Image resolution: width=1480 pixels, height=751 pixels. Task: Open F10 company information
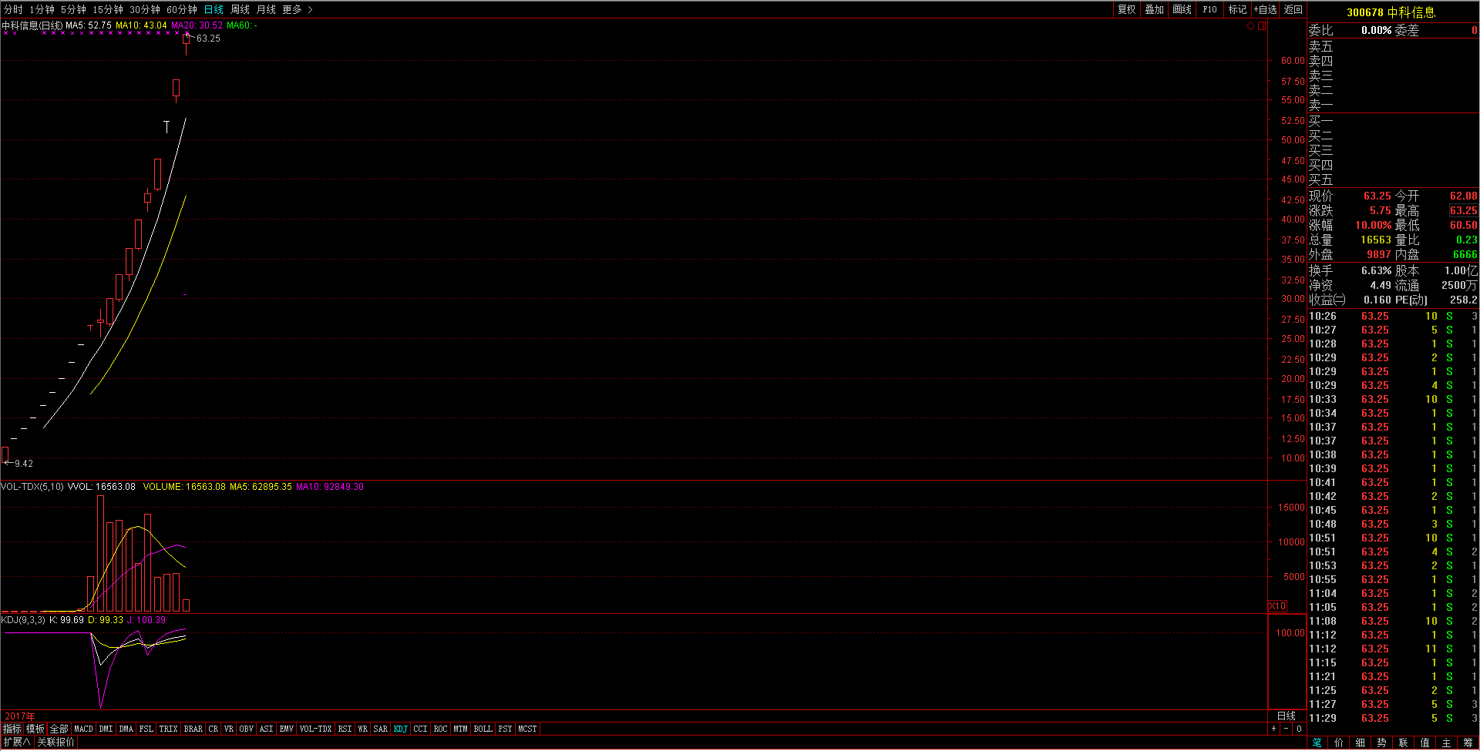1209,9
